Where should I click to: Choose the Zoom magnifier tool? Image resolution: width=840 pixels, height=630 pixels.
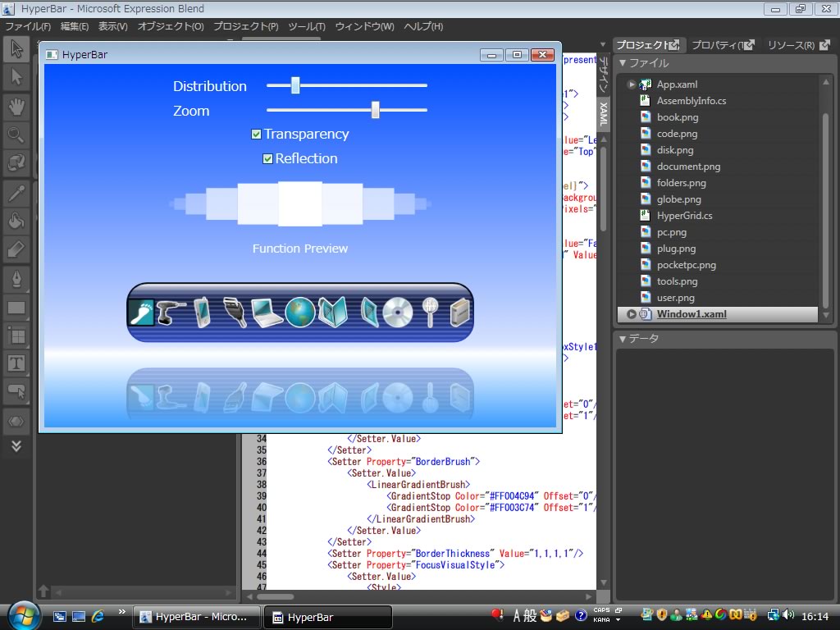[x=16, y=135]
